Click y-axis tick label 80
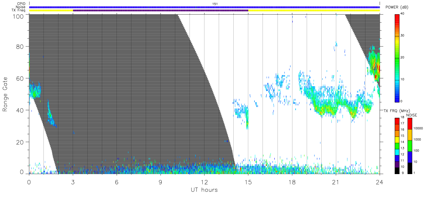The height and width of the screenshot is (197, 427). pos(20,46)
